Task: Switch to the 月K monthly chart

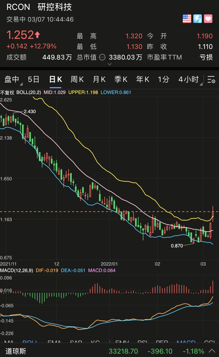Action: click(x=99, y=79)
